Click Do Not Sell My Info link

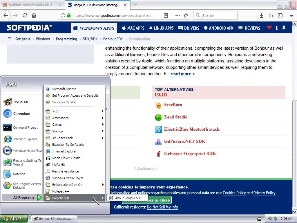click(162, 207)
